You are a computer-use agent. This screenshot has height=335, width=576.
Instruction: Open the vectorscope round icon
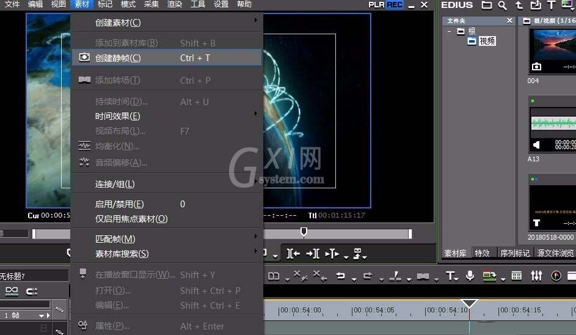click(556, 276)
